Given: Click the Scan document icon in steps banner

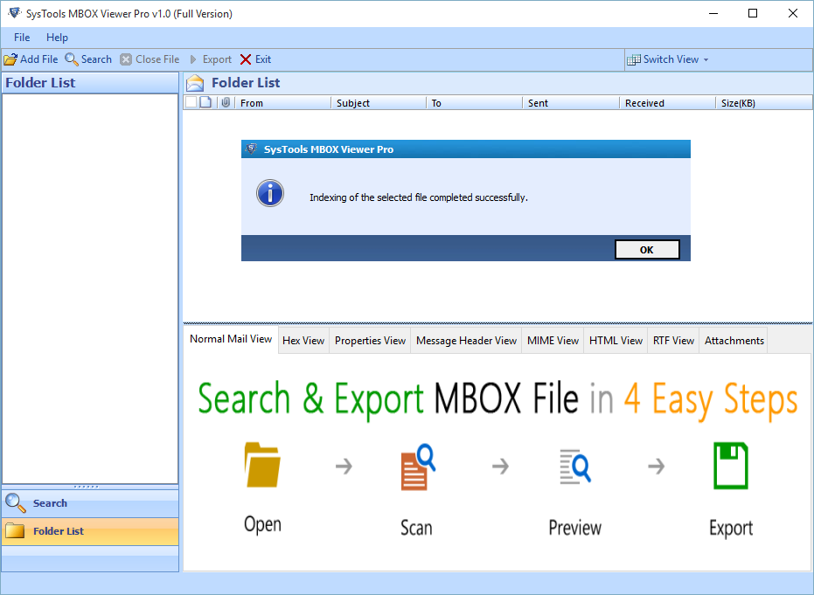Looking at the screenshot, I should pyautogui.click(x=418, y=467).
